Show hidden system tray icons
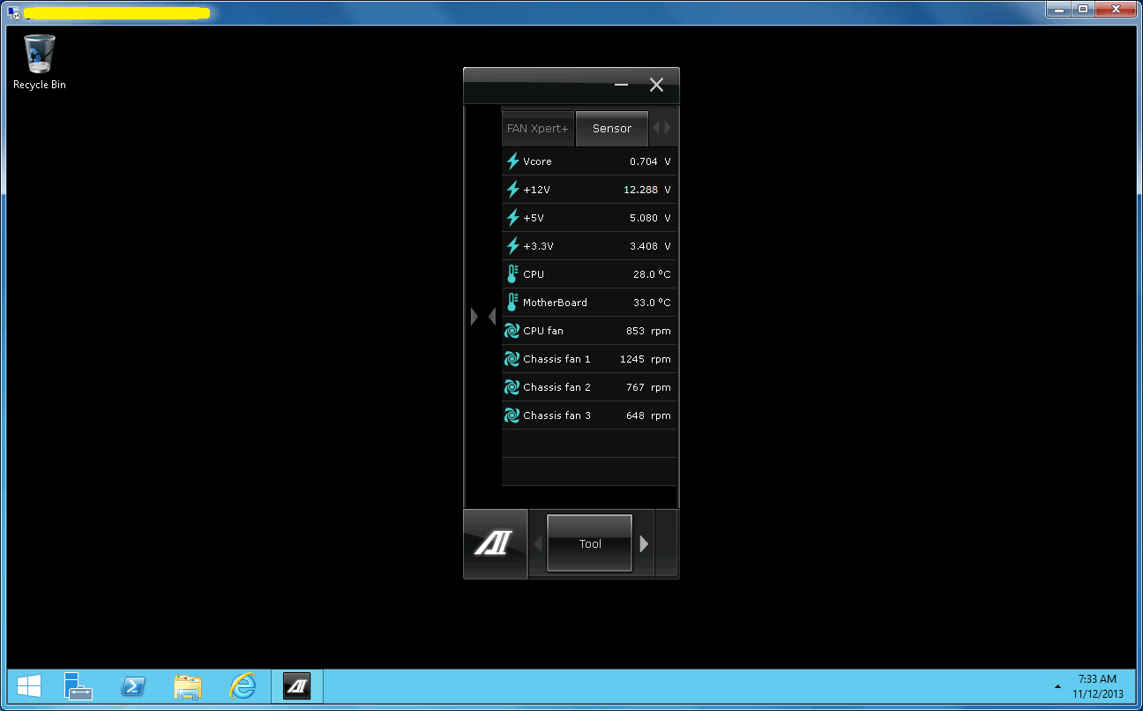 (x=1057, y=686)
